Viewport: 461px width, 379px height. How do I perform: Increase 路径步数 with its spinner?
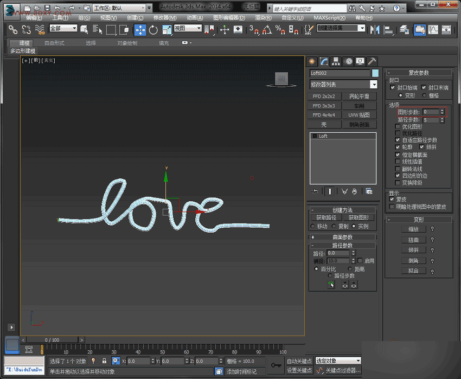[442, 118]
